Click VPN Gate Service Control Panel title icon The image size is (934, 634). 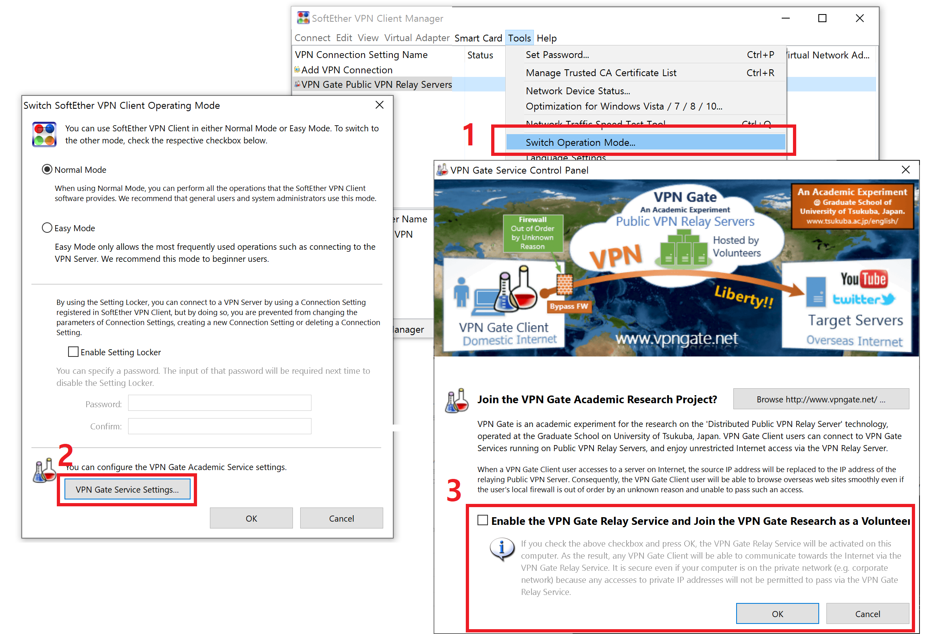pos(442,170)
